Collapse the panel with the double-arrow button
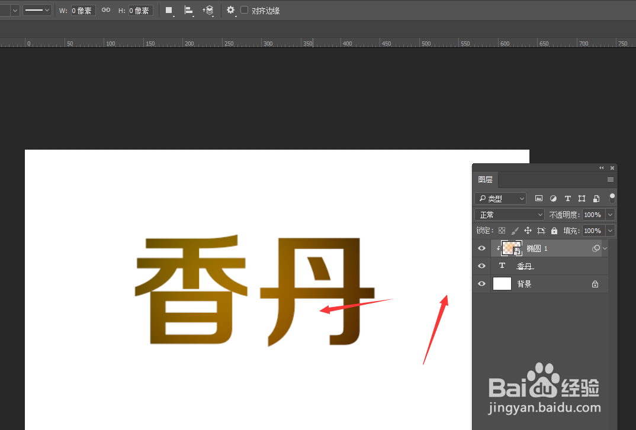This screenshot has height=430, width=636. pos(601,167)
